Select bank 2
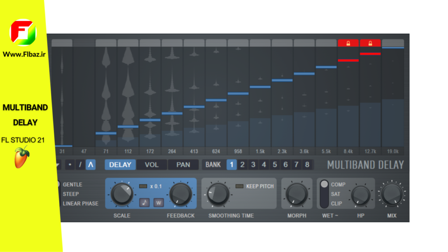 242,165
